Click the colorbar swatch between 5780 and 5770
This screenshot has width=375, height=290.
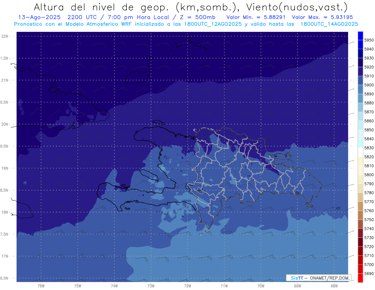[x=360, y=197]
